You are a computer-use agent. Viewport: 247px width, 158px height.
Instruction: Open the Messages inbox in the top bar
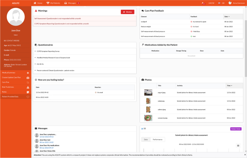click(x=71, y=3)
